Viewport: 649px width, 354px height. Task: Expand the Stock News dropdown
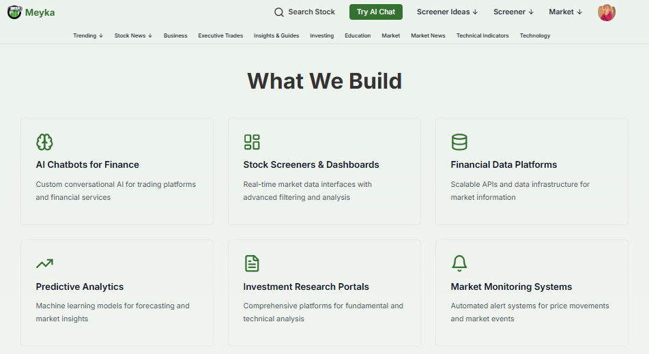[133, 35]
